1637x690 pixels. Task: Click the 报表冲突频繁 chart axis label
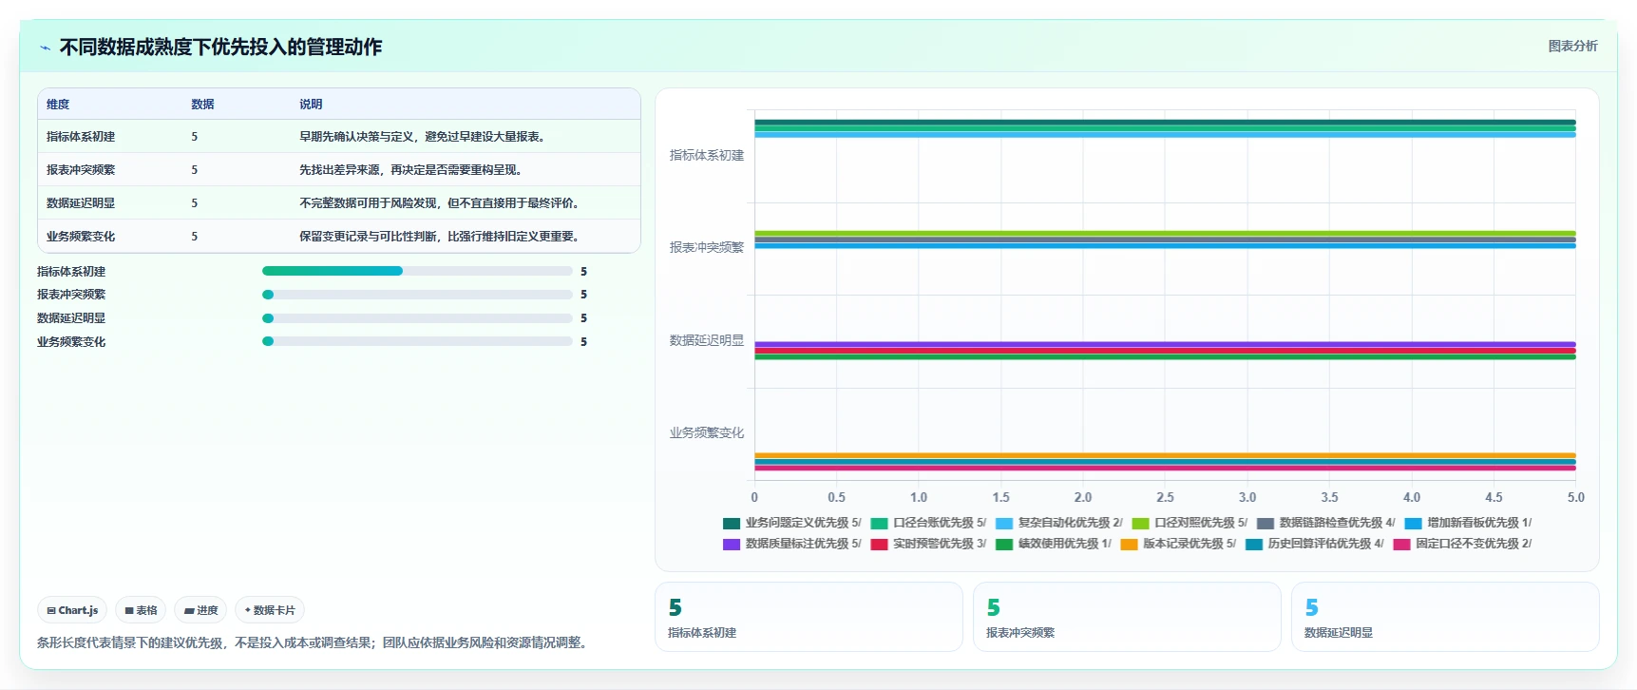click(707, 247)
